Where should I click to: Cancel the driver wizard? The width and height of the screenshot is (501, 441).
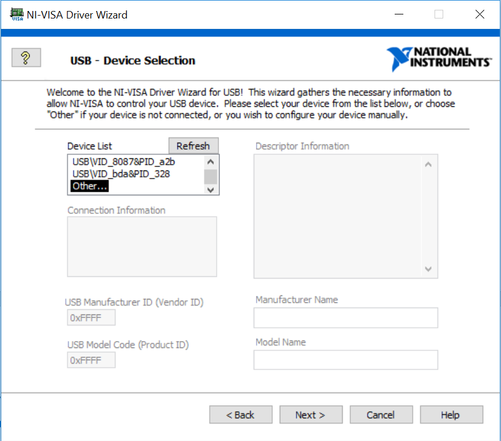380,414
